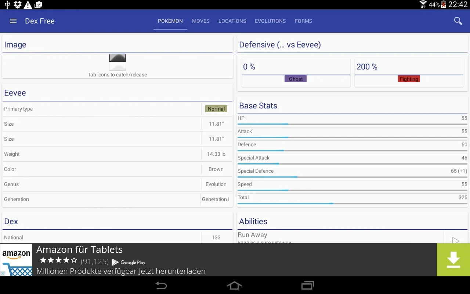Image resolution: width=470 pixels, height=294 pixels.
Task: Tap the battery status icon
Action: [444, 4]
